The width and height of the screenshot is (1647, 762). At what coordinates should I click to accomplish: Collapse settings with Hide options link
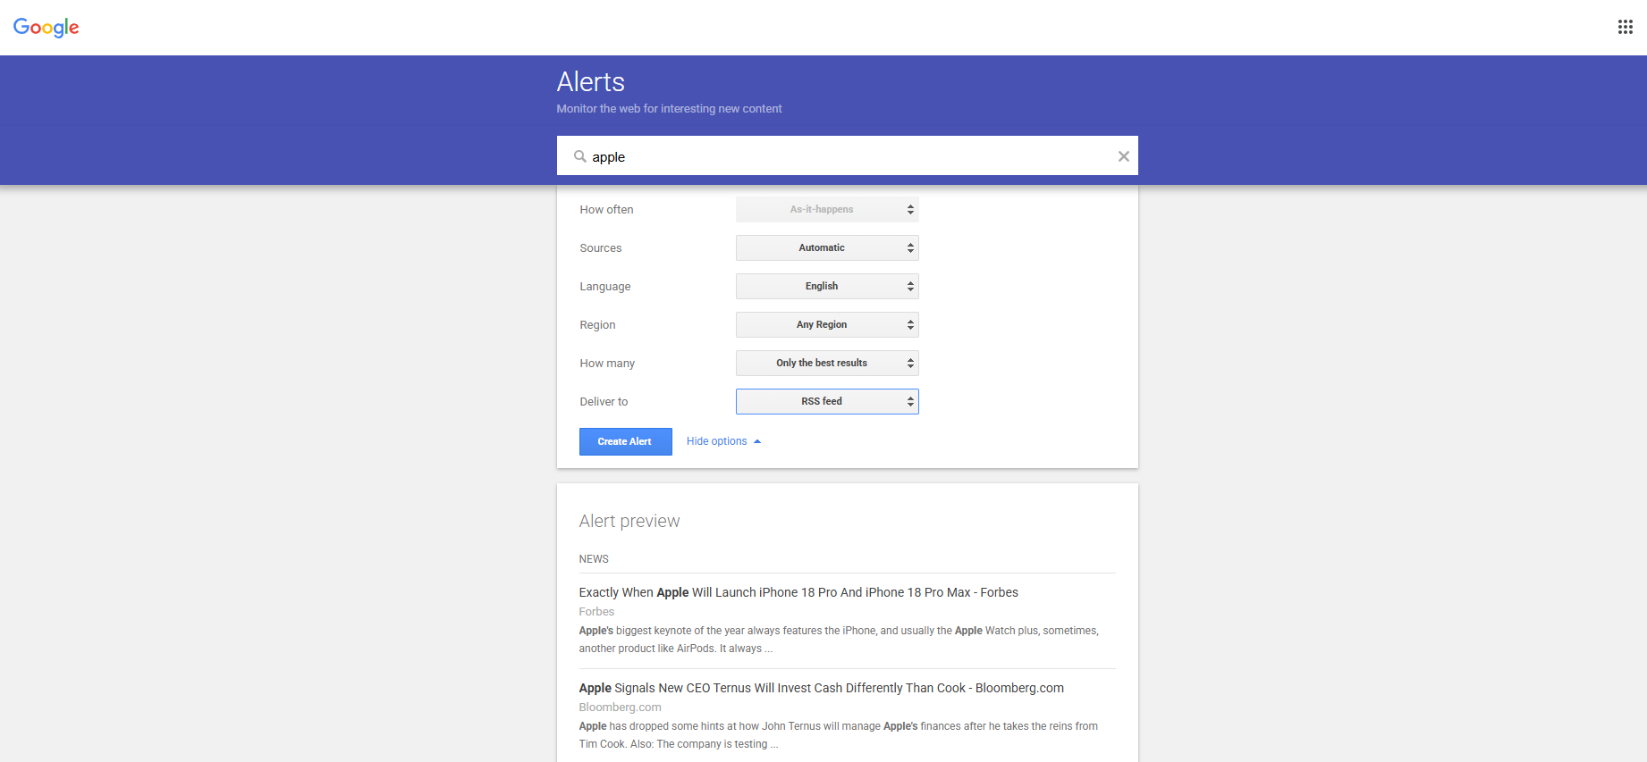[x=723, y=441]
